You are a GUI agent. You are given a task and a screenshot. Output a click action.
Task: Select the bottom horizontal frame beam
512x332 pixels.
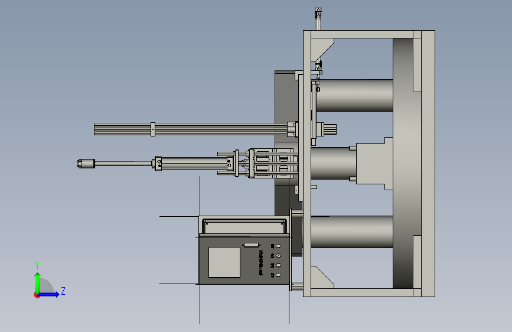pos(362,293)
